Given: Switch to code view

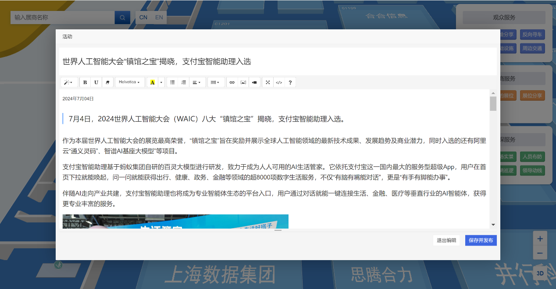Looking at the screenshot, I should [279, 82].
